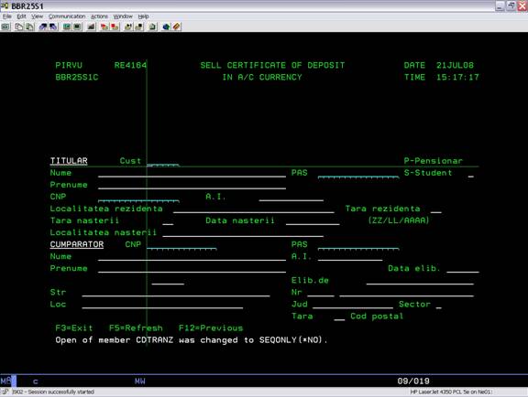Image resolution: width=528 pixels, height=397 pixels.
Task: Focus the Tara nasterii input field
Action: 168,221
